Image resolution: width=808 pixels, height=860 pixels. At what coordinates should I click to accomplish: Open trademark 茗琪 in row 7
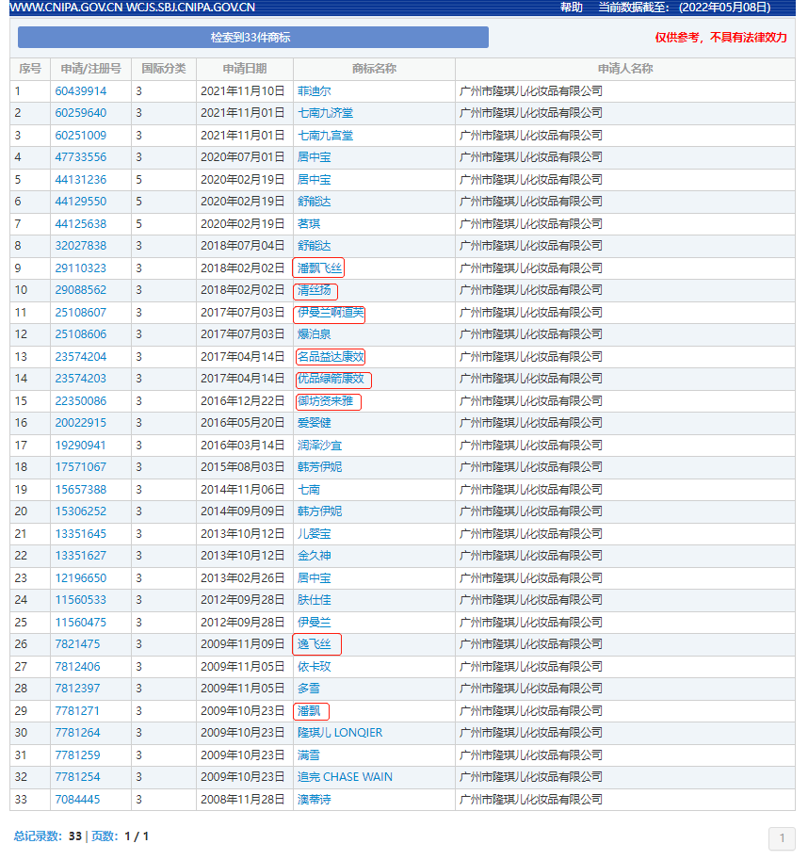[x=309, y=224]
